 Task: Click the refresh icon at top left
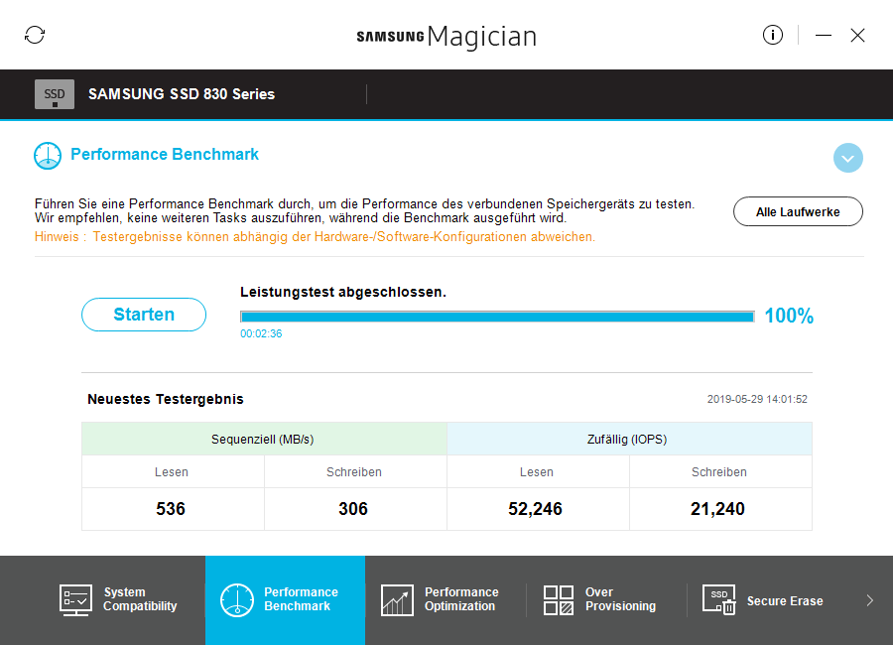35,35
